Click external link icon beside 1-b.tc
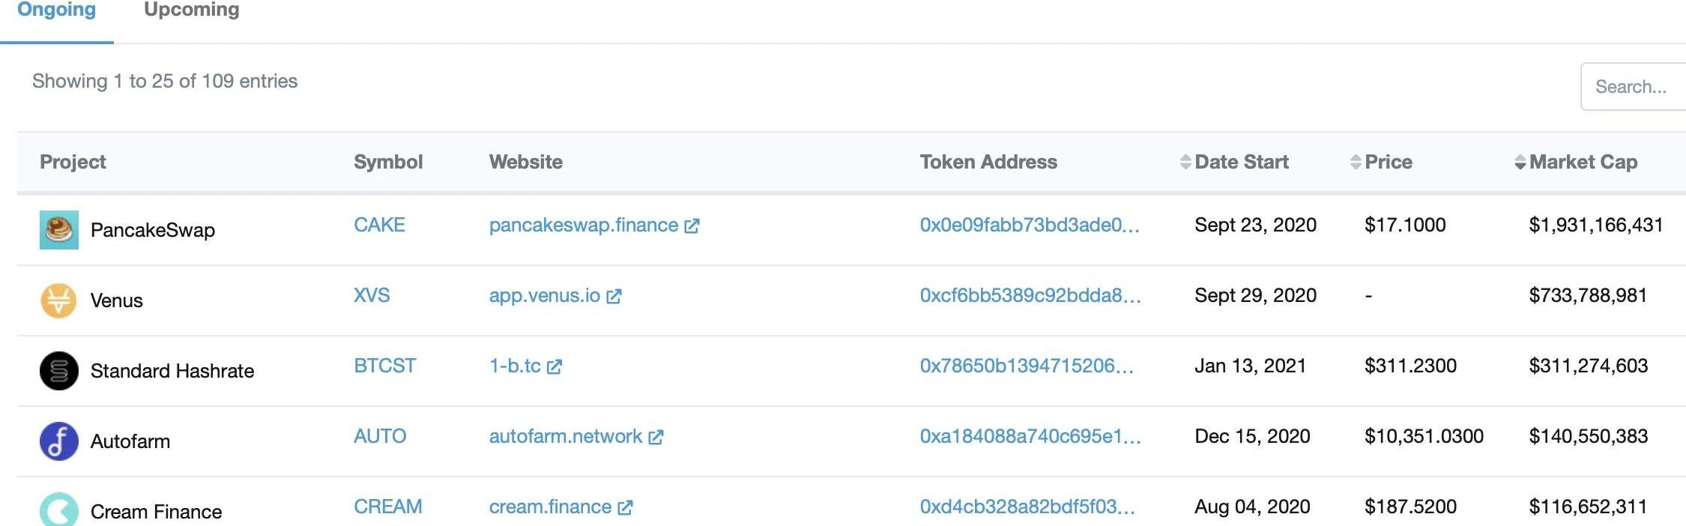The width and height of the screenshot is (1686, 526). [x=554, y=366]
